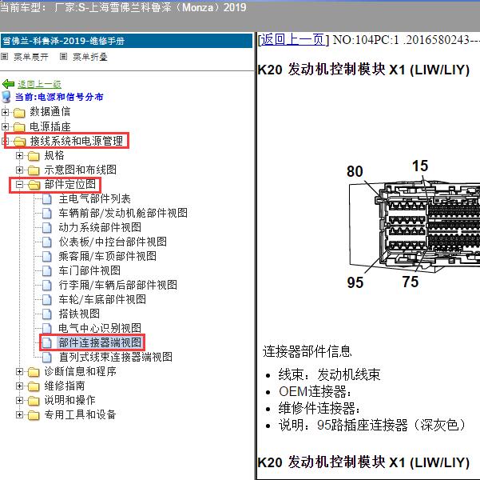The image size is (480, 480).
Task: Click folder icon of 专用工具和设备
Action: (34, 415)
